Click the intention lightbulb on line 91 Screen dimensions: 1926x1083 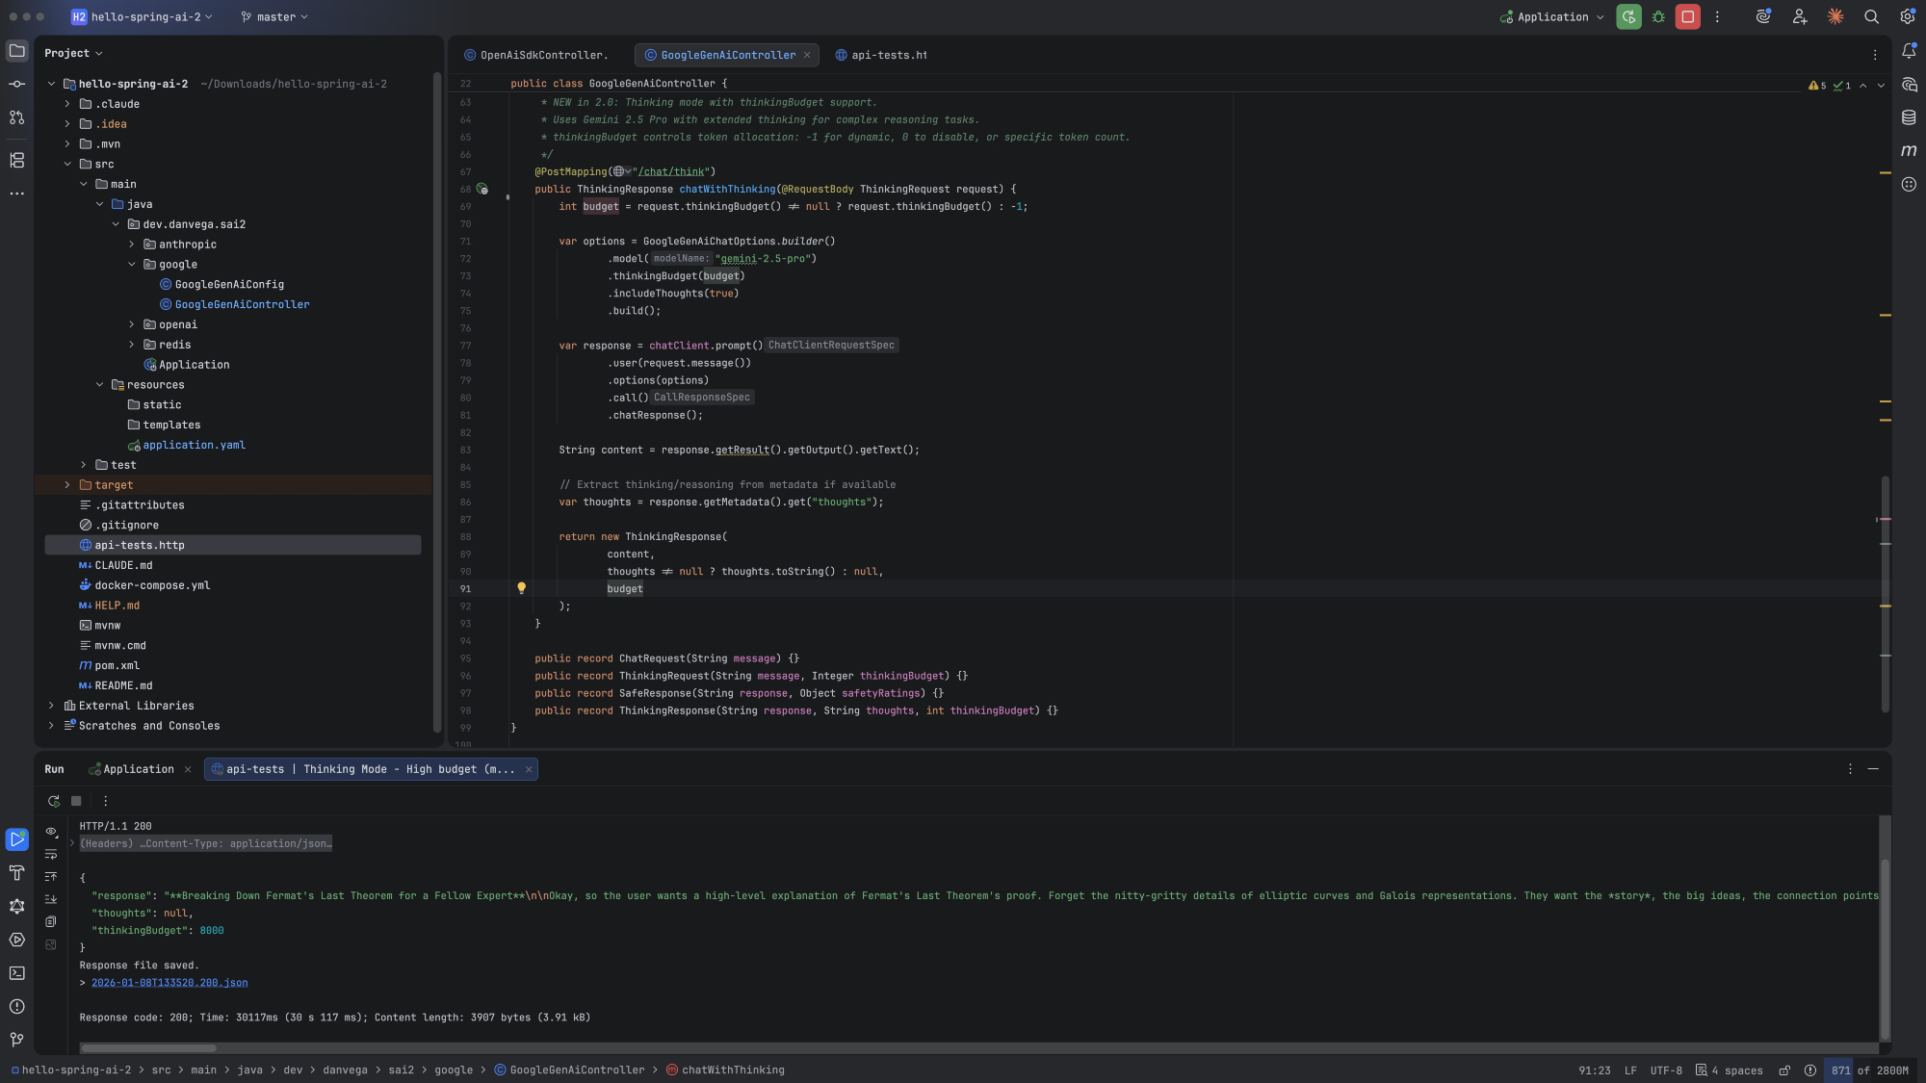[521, 588]
